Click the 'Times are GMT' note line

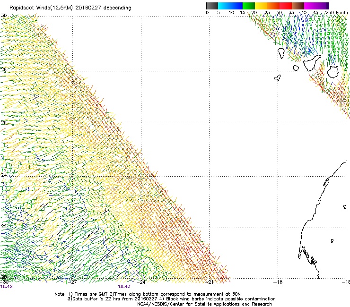click(x=148, y=294)
